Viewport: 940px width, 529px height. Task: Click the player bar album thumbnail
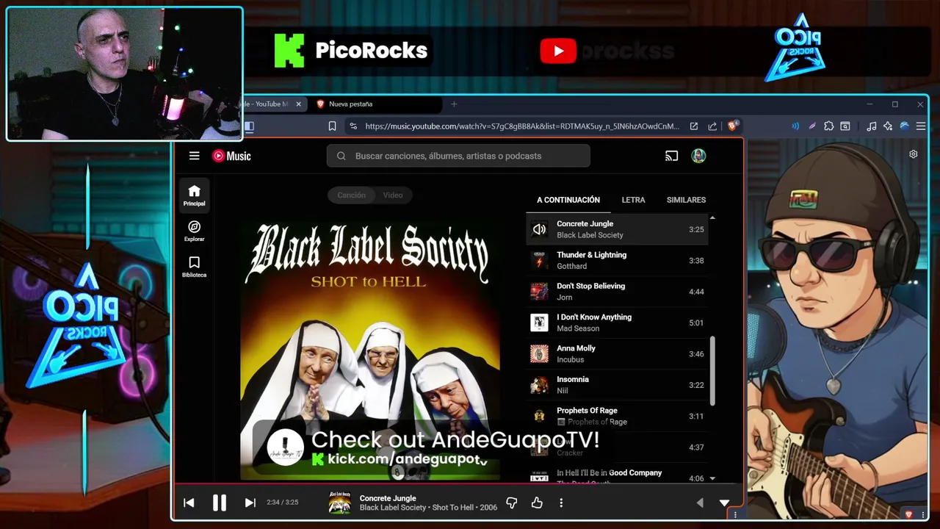339,503
